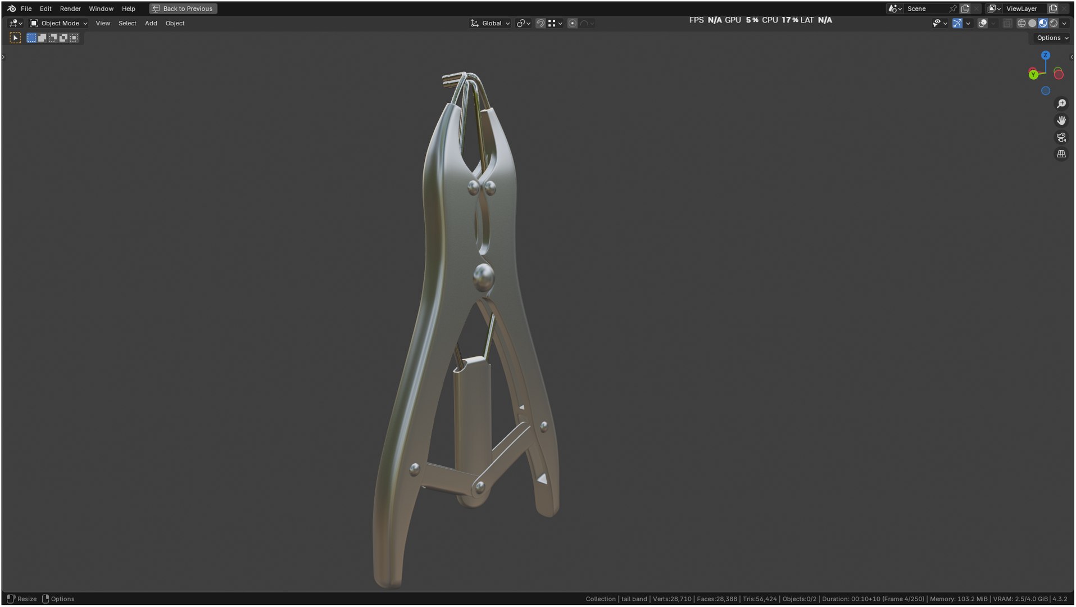
Task: Choose the Intersect Selection mode icon
Action: (x=74, y=38)
